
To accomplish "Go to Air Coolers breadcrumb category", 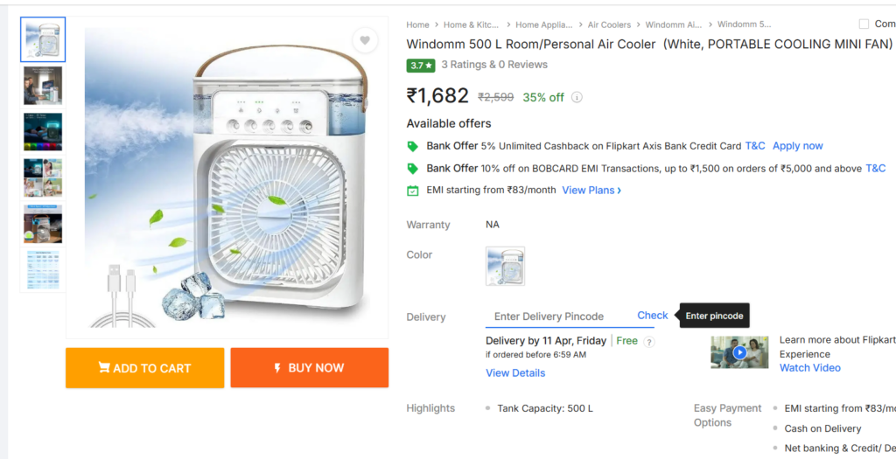I will (609, 24).
